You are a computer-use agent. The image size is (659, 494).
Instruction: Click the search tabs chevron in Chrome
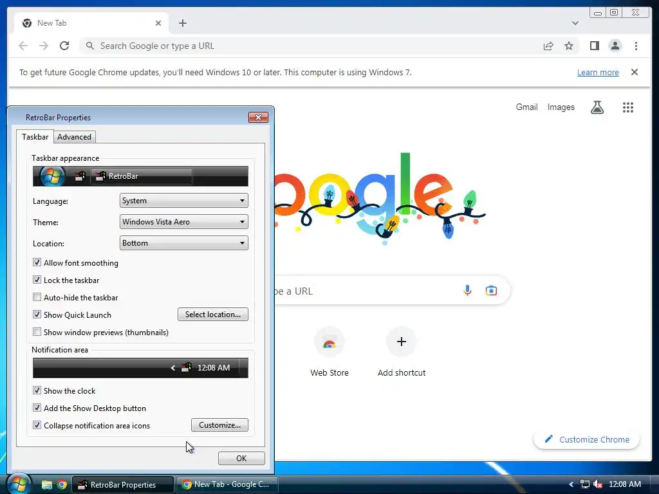[575, 23]
